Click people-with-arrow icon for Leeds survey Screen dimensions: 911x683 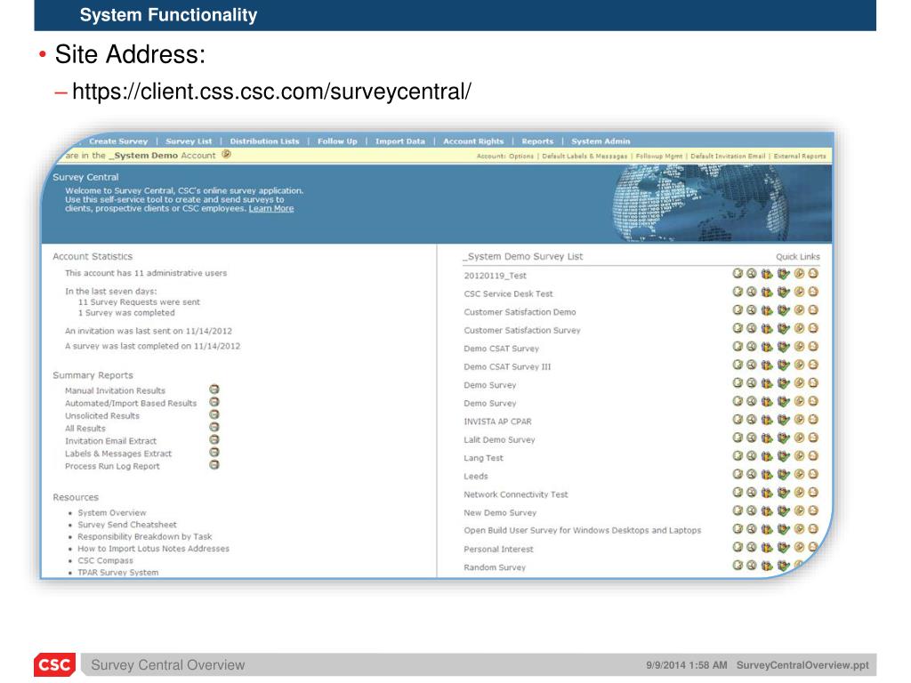(x=767, y=474)
